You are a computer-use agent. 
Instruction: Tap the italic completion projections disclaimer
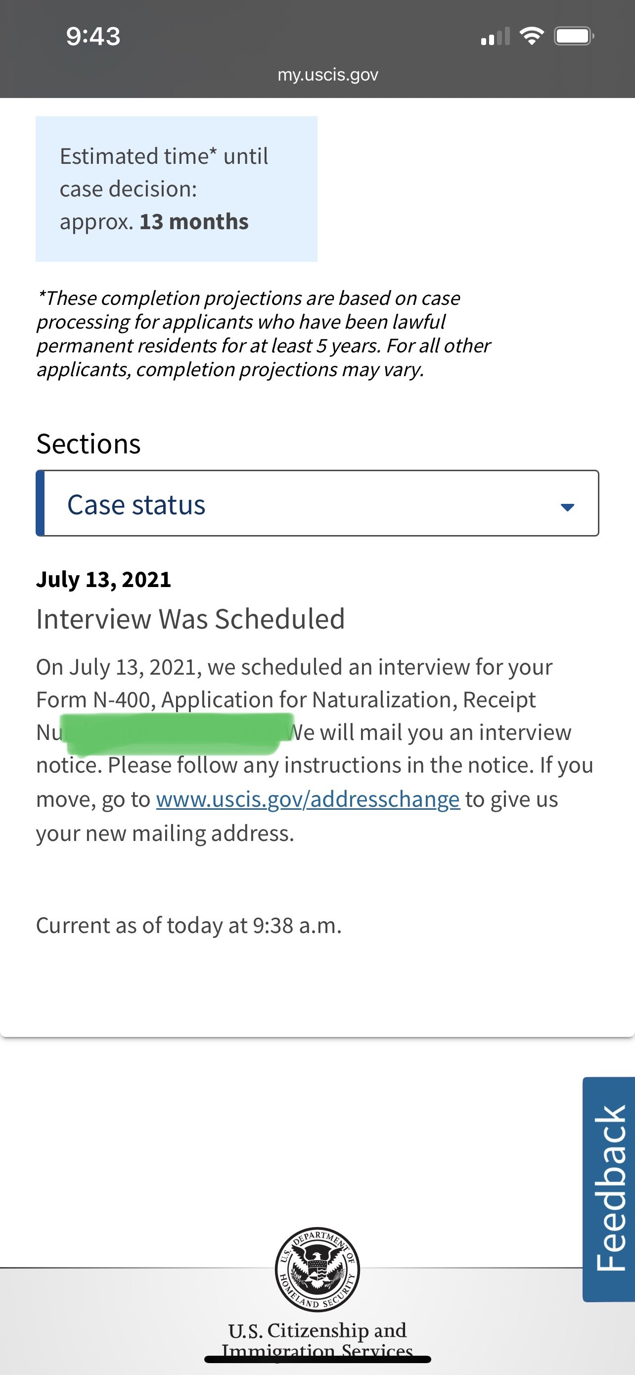264,334
